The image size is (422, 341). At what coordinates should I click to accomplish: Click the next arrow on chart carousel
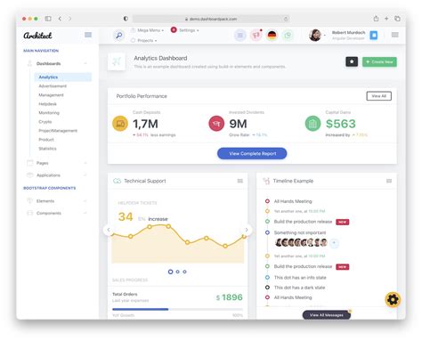247,230
